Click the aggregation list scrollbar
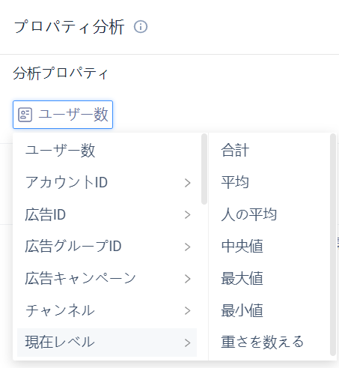 tap(333, 244)
